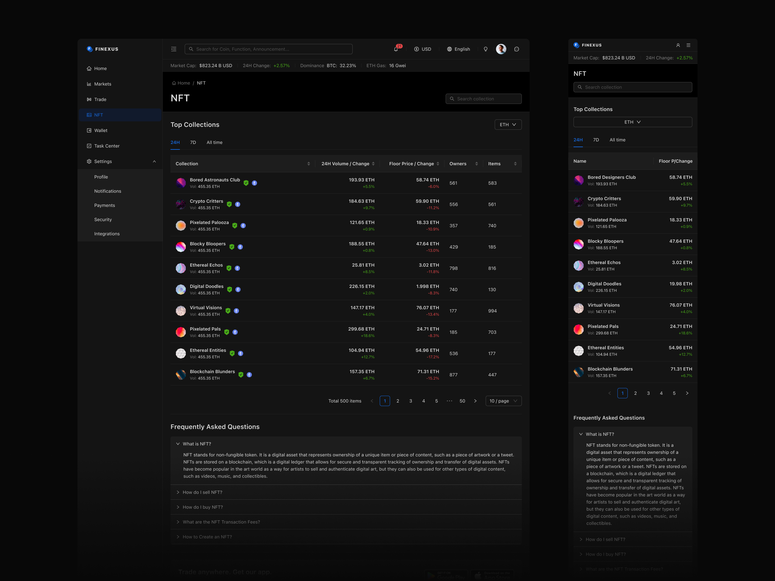Click the user icon in mobile header
Viewport: 775px width, 581px height.
point(678,45)
